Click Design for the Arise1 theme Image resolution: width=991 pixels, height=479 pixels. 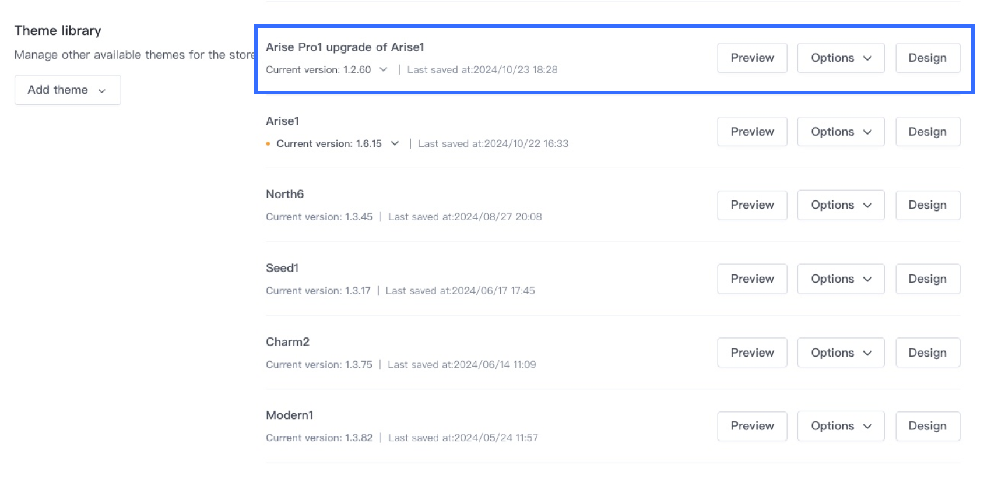point(927,132)
